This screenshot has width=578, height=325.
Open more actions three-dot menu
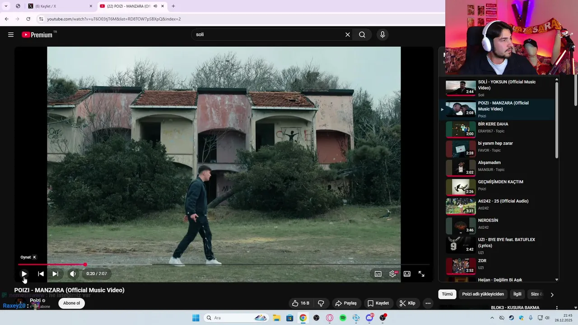point(428,303)
